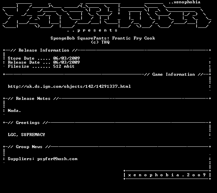Click the Filesize value '512 mbit'
The width and height of the screenshot is (217, 193).
(64, 66)
